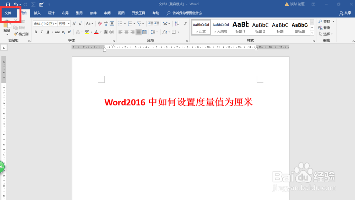Click the increase indent icon
The image size is (355, 200).
157,23
